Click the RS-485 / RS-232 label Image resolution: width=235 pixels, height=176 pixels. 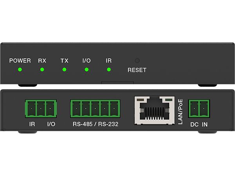pyautogui.click(x=96, y=125)
